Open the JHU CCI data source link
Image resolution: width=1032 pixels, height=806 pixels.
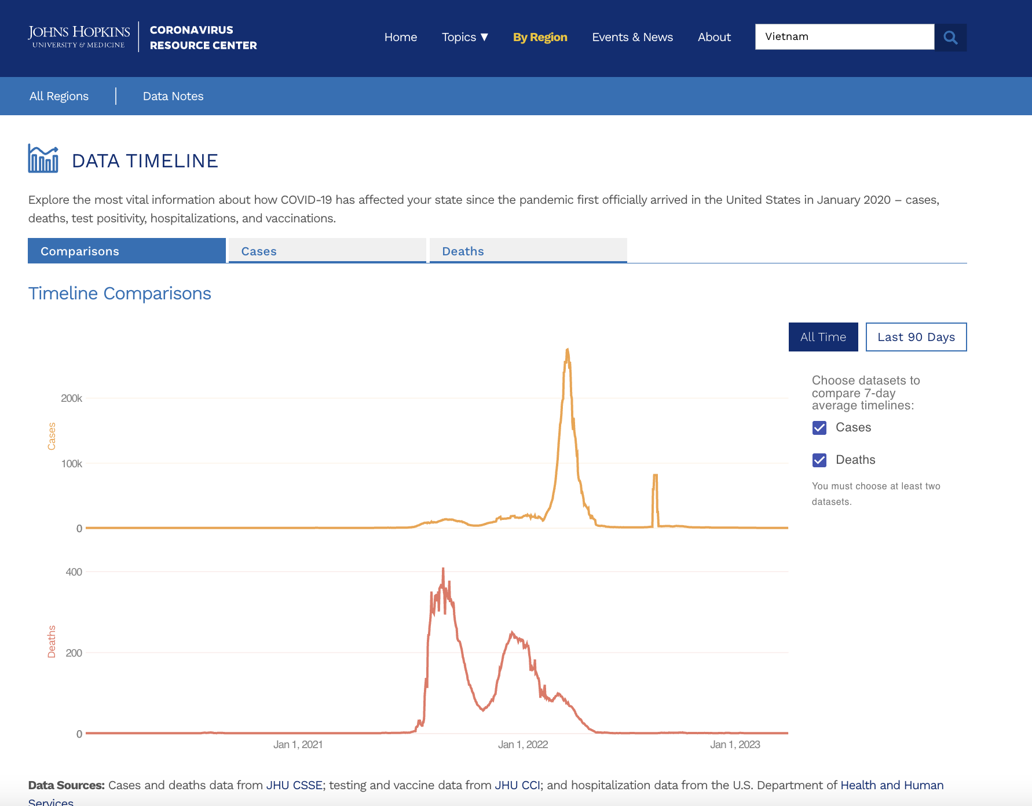(517, 785)
